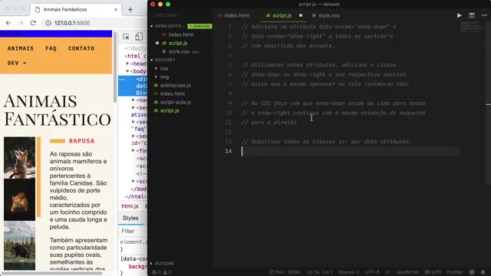The image size is (491, 276).
Task: Click html.js breadcrumb in DevTools
Action: (130, 206)
